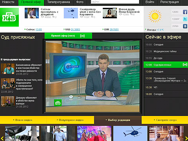Viewport: 188px width, 141px height.
Task: Expand the Популярное видео tab
Action: [x=70, y=120]
